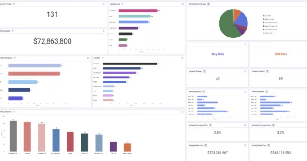Select the 131 Current Pending value

(52, 14)
